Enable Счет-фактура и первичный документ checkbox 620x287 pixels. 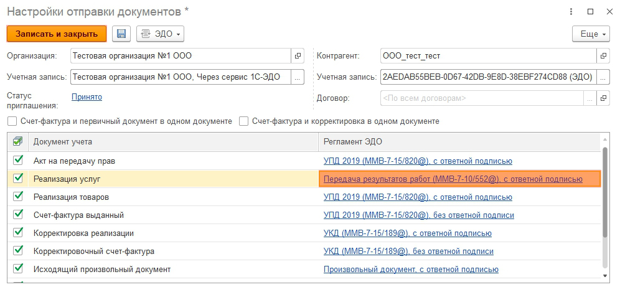click(12, 121)
